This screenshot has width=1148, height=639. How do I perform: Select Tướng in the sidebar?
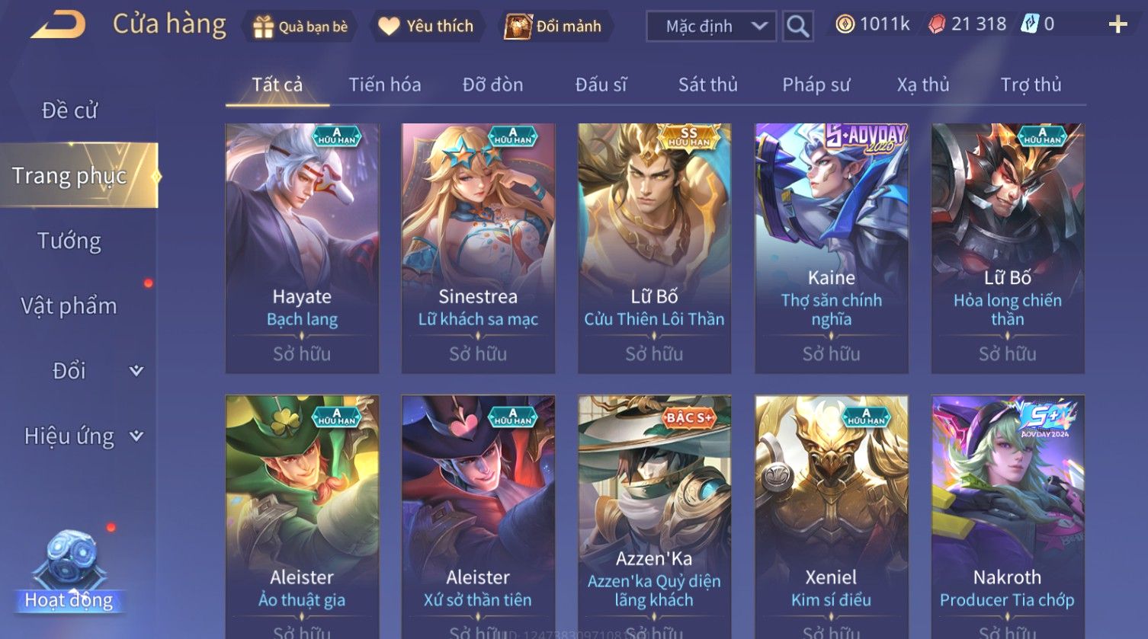click(x=69, y=241)
